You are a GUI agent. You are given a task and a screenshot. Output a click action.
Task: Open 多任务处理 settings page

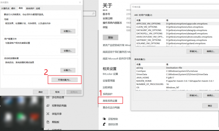point(58,97)
